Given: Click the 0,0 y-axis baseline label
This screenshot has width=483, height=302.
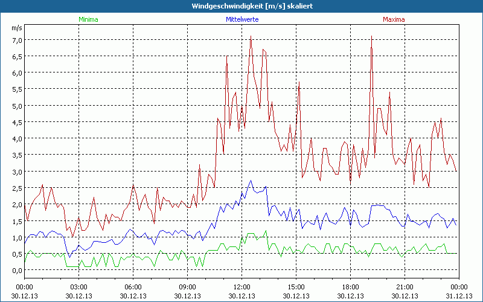Looking at the screenshot, I should [x=17, y=270].
